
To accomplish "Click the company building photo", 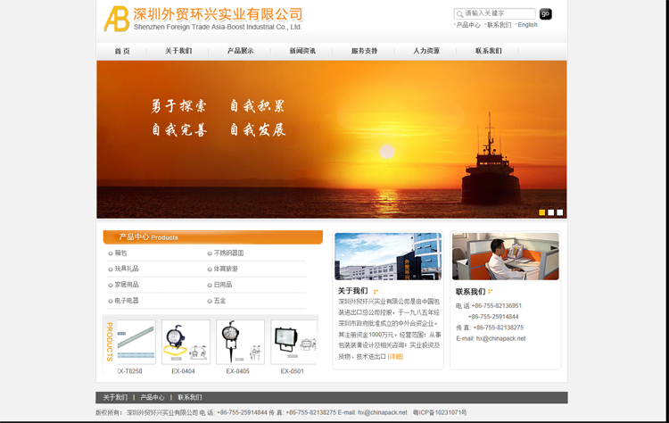I will click(388, 256).
